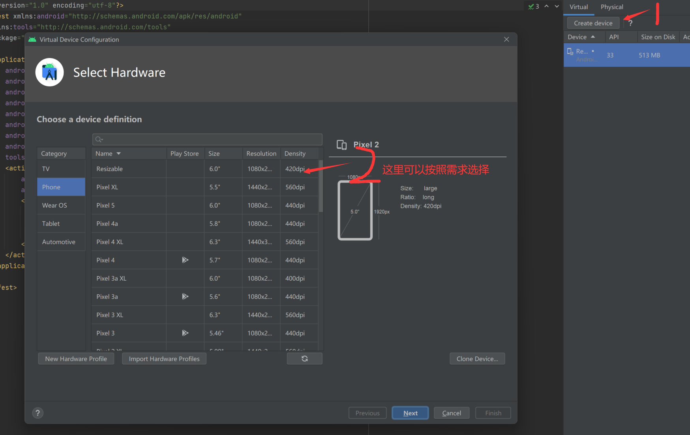Click the inspection problems checkmark indicator in editor
Screen dimensions: 690x435
tap(533, 6)
